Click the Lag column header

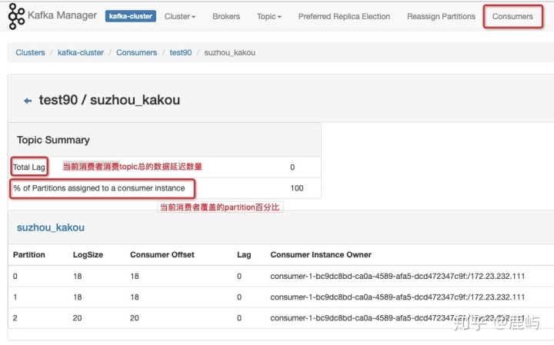click(x=244, y=254)
